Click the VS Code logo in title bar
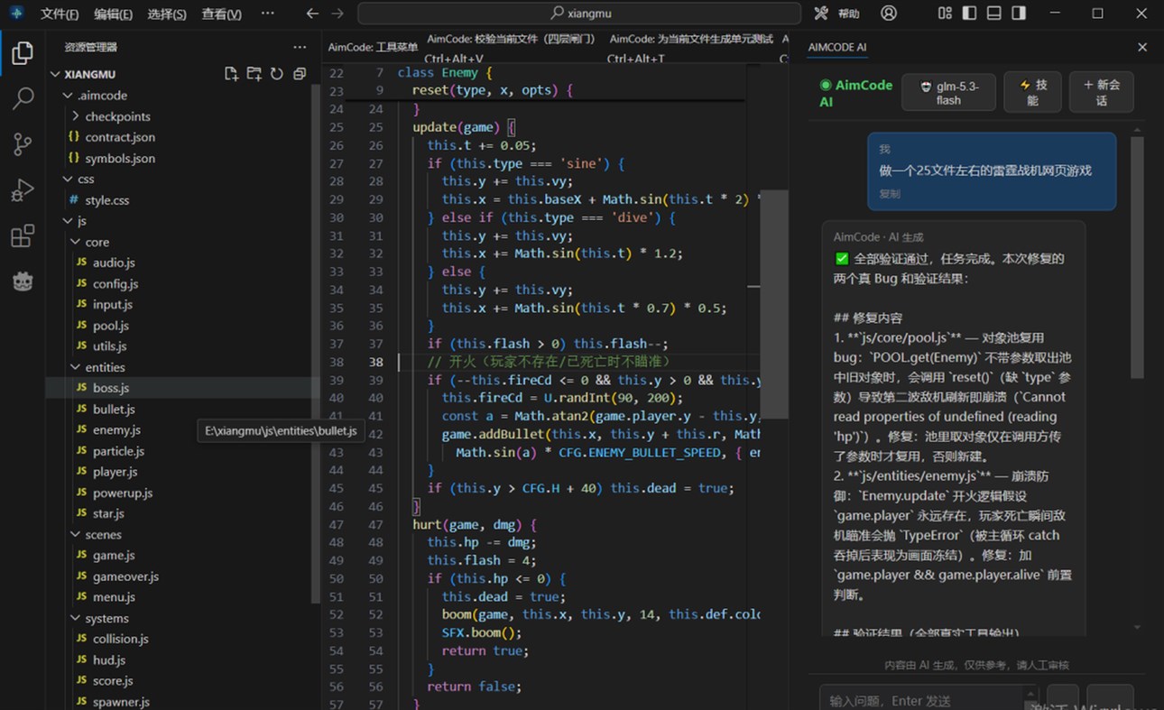1164x710 pixels. coord(16,14)
